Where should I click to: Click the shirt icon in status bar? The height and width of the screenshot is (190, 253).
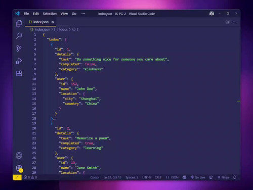coord(211,177)
